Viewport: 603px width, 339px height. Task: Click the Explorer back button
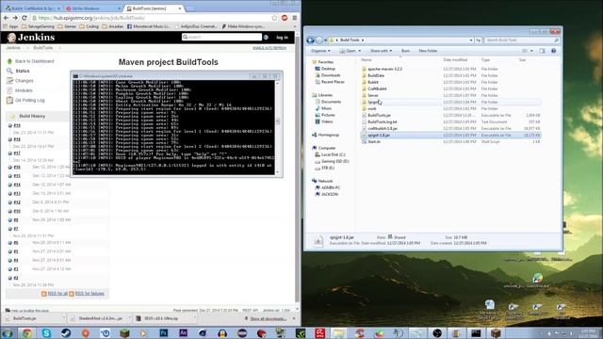point(310,40)
